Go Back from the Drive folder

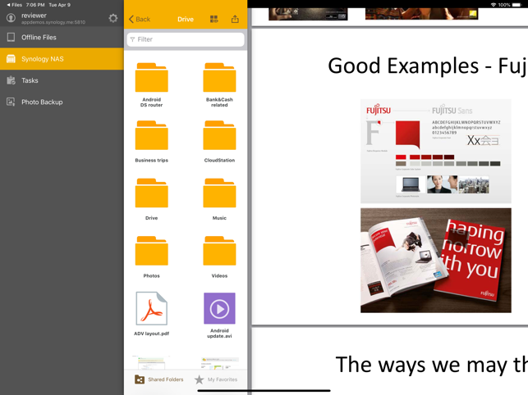[x=140, y=19]
